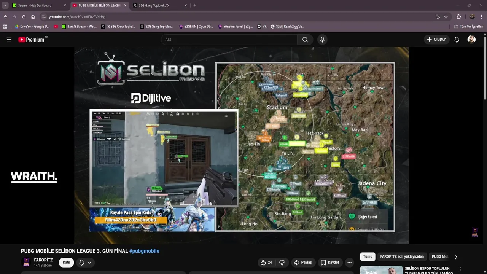Open the browser home page
Screen dimensions: 487x274
coord(33,17)
